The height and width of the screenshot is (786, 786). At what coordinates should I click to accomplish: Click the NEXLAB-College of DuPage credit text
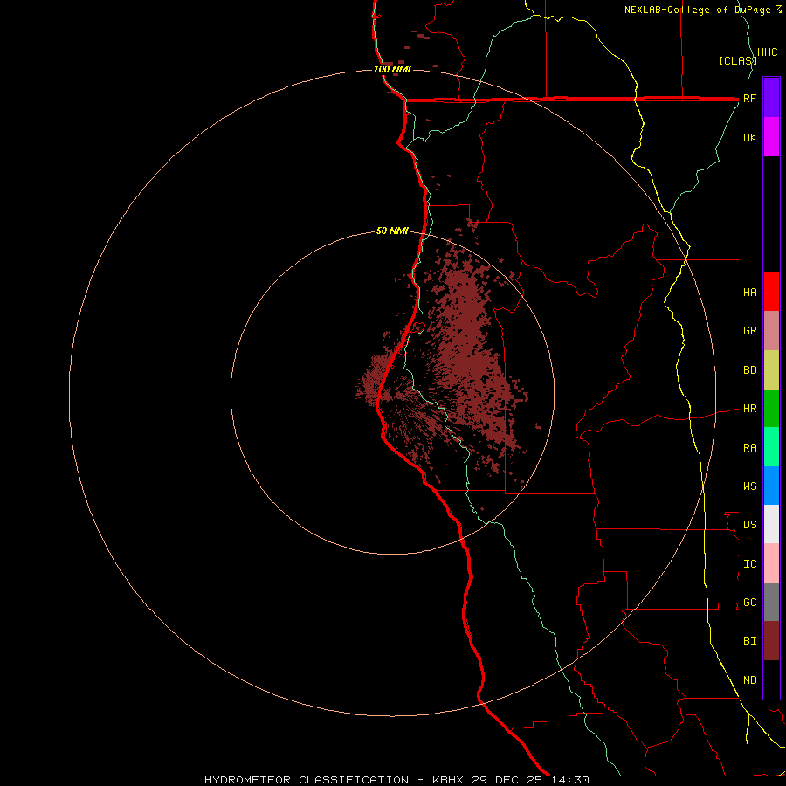(x=697, y=10)
